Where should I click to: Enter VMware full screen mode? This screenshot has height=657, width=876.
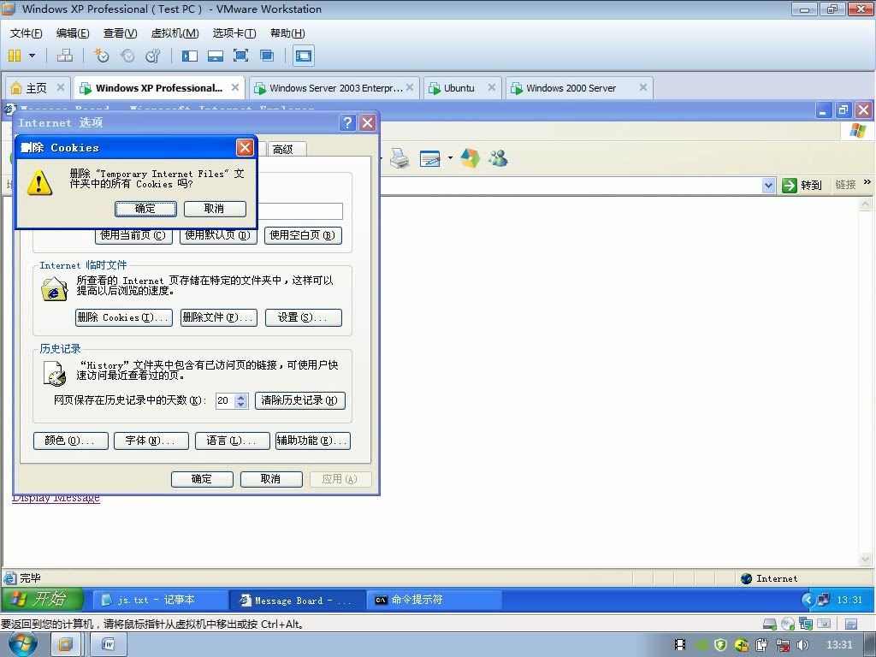point(240,56)
